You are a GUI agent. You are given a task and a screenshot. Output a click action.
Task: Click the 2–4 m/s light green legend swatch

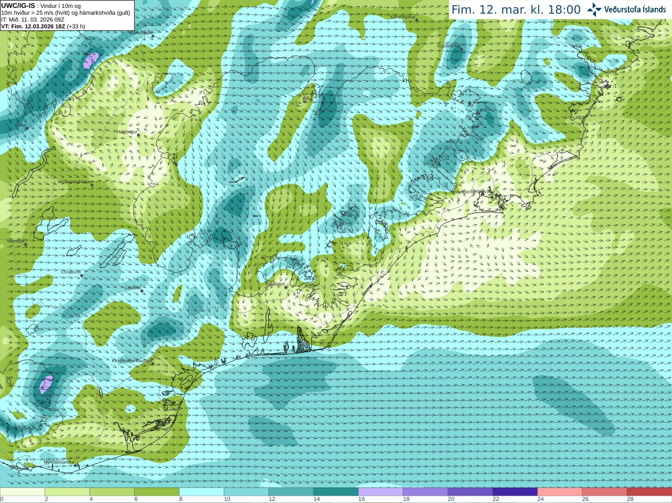67,492
